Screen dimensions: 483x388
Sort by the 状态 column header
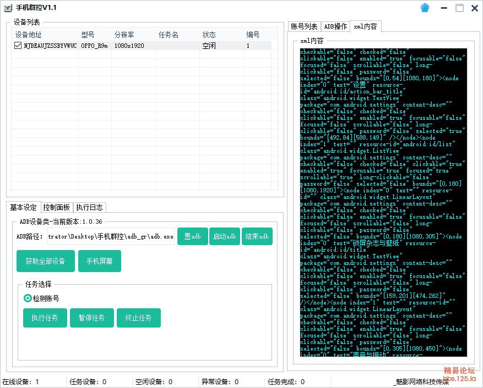(x=209, y=35)
